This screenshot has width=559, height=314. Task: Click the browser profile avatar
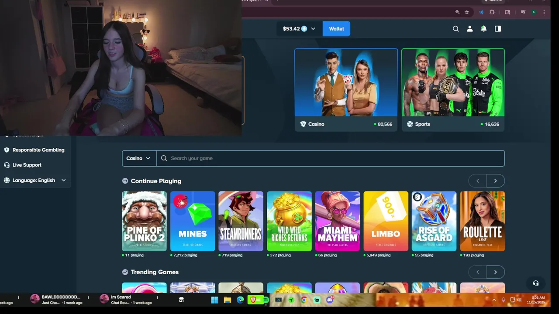534,12
